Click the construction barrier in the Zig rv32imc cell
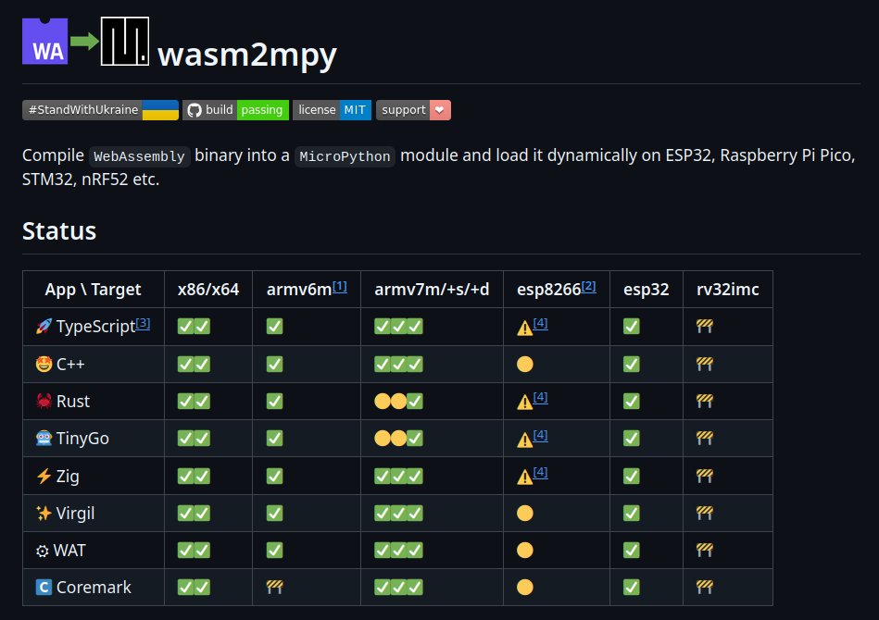Viewport: 879px width, 620px height. coord(705,476)
